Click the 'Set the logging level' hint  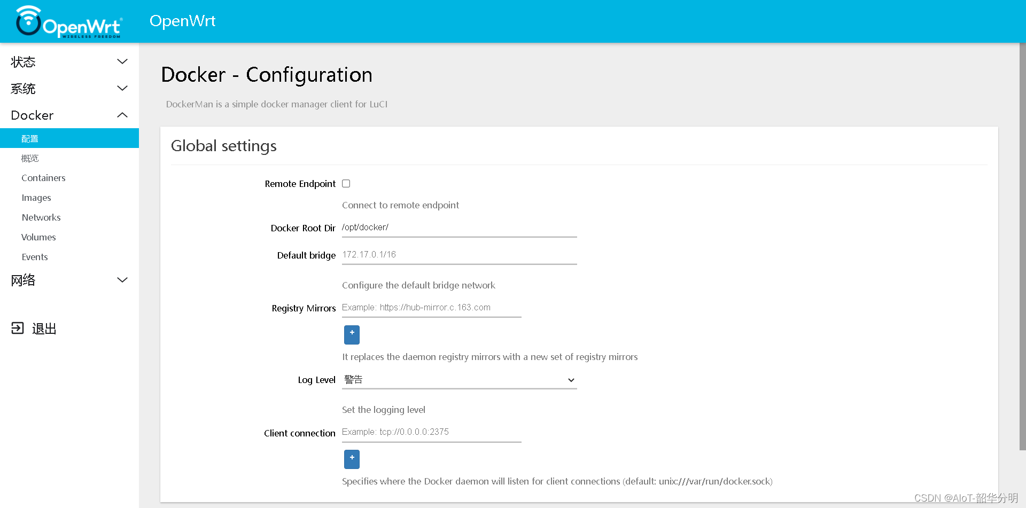coord(384,410)
